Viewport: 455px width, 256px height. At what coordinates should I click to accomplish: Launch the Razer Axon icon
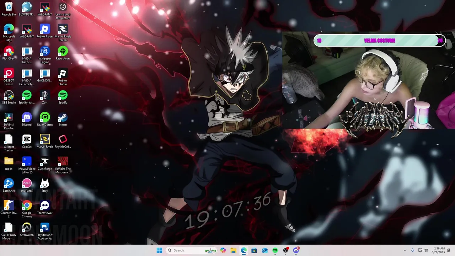(63, 53)
